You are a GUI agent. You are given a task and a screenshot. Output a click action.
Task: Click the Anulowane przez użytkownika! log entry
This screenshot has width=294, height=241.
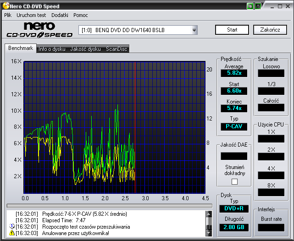[x=76, y=233]
